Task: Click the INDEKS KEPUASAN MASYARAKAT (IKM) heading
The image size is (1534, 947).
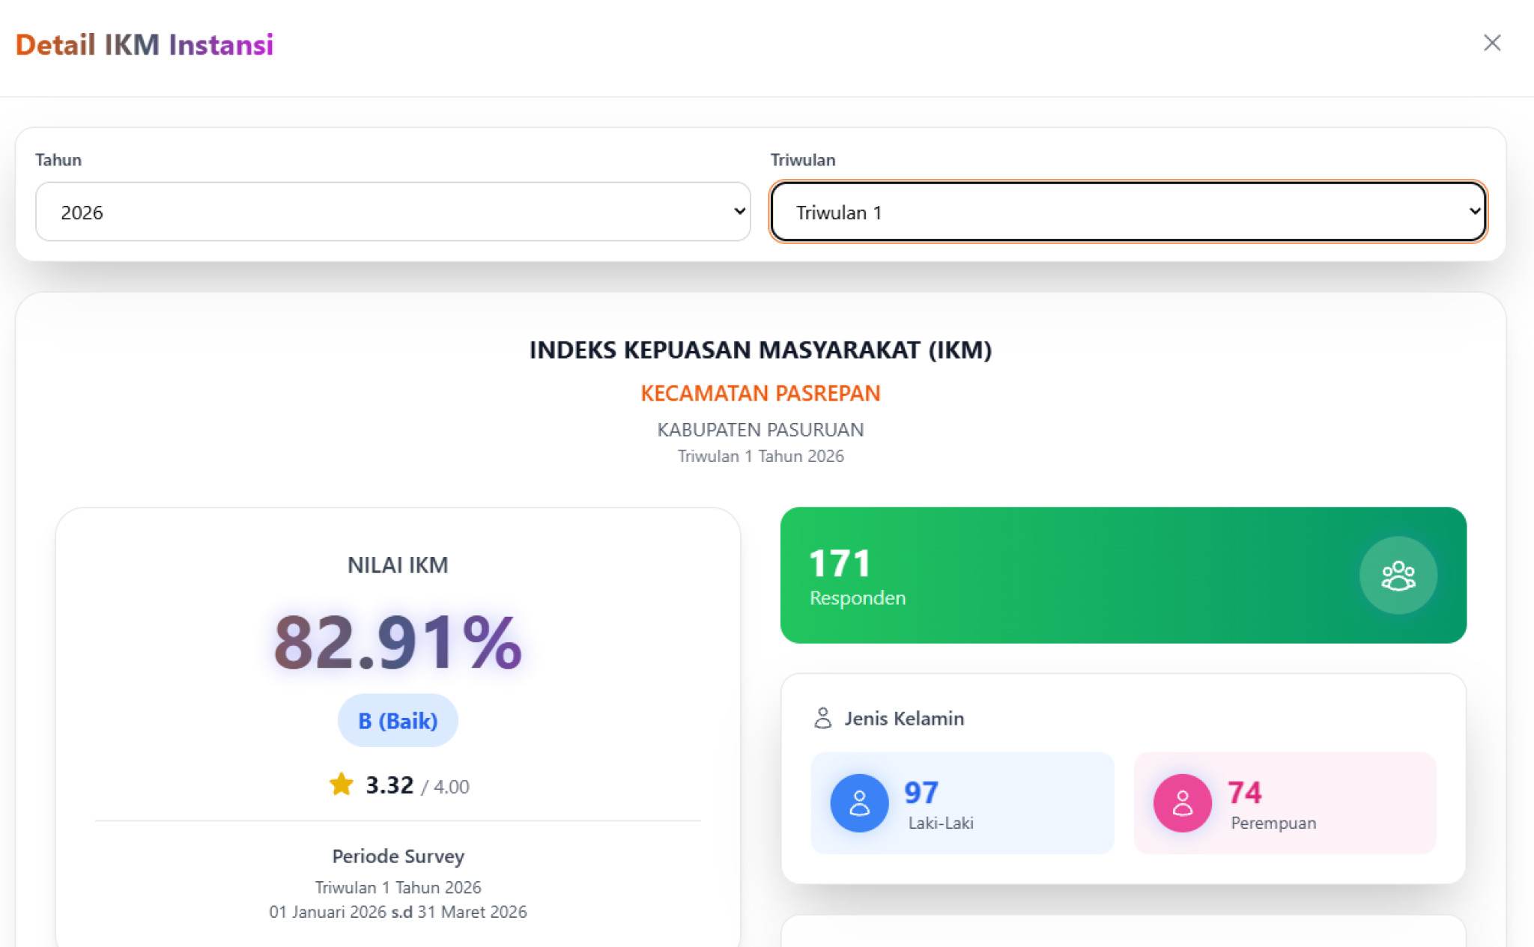Action: point(760,350)
